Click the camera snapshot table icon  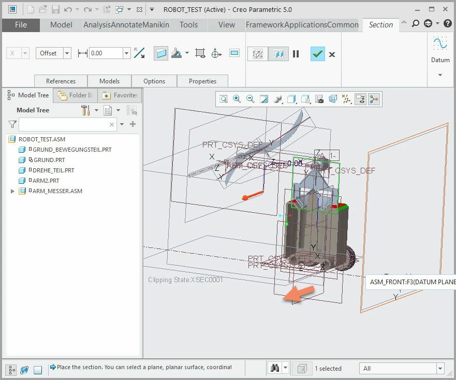pos(319,99)
